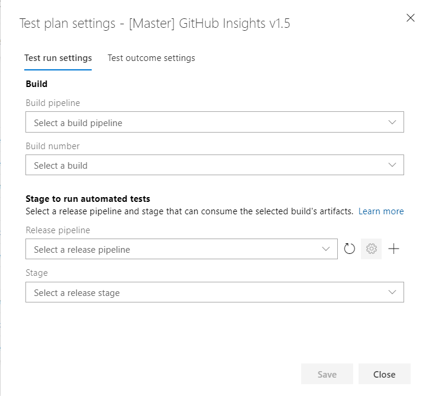Refresh the release pipeline list

[350, 249]
